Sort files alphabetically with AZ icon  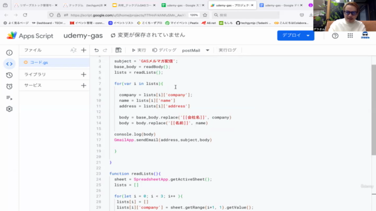(73, 50)
